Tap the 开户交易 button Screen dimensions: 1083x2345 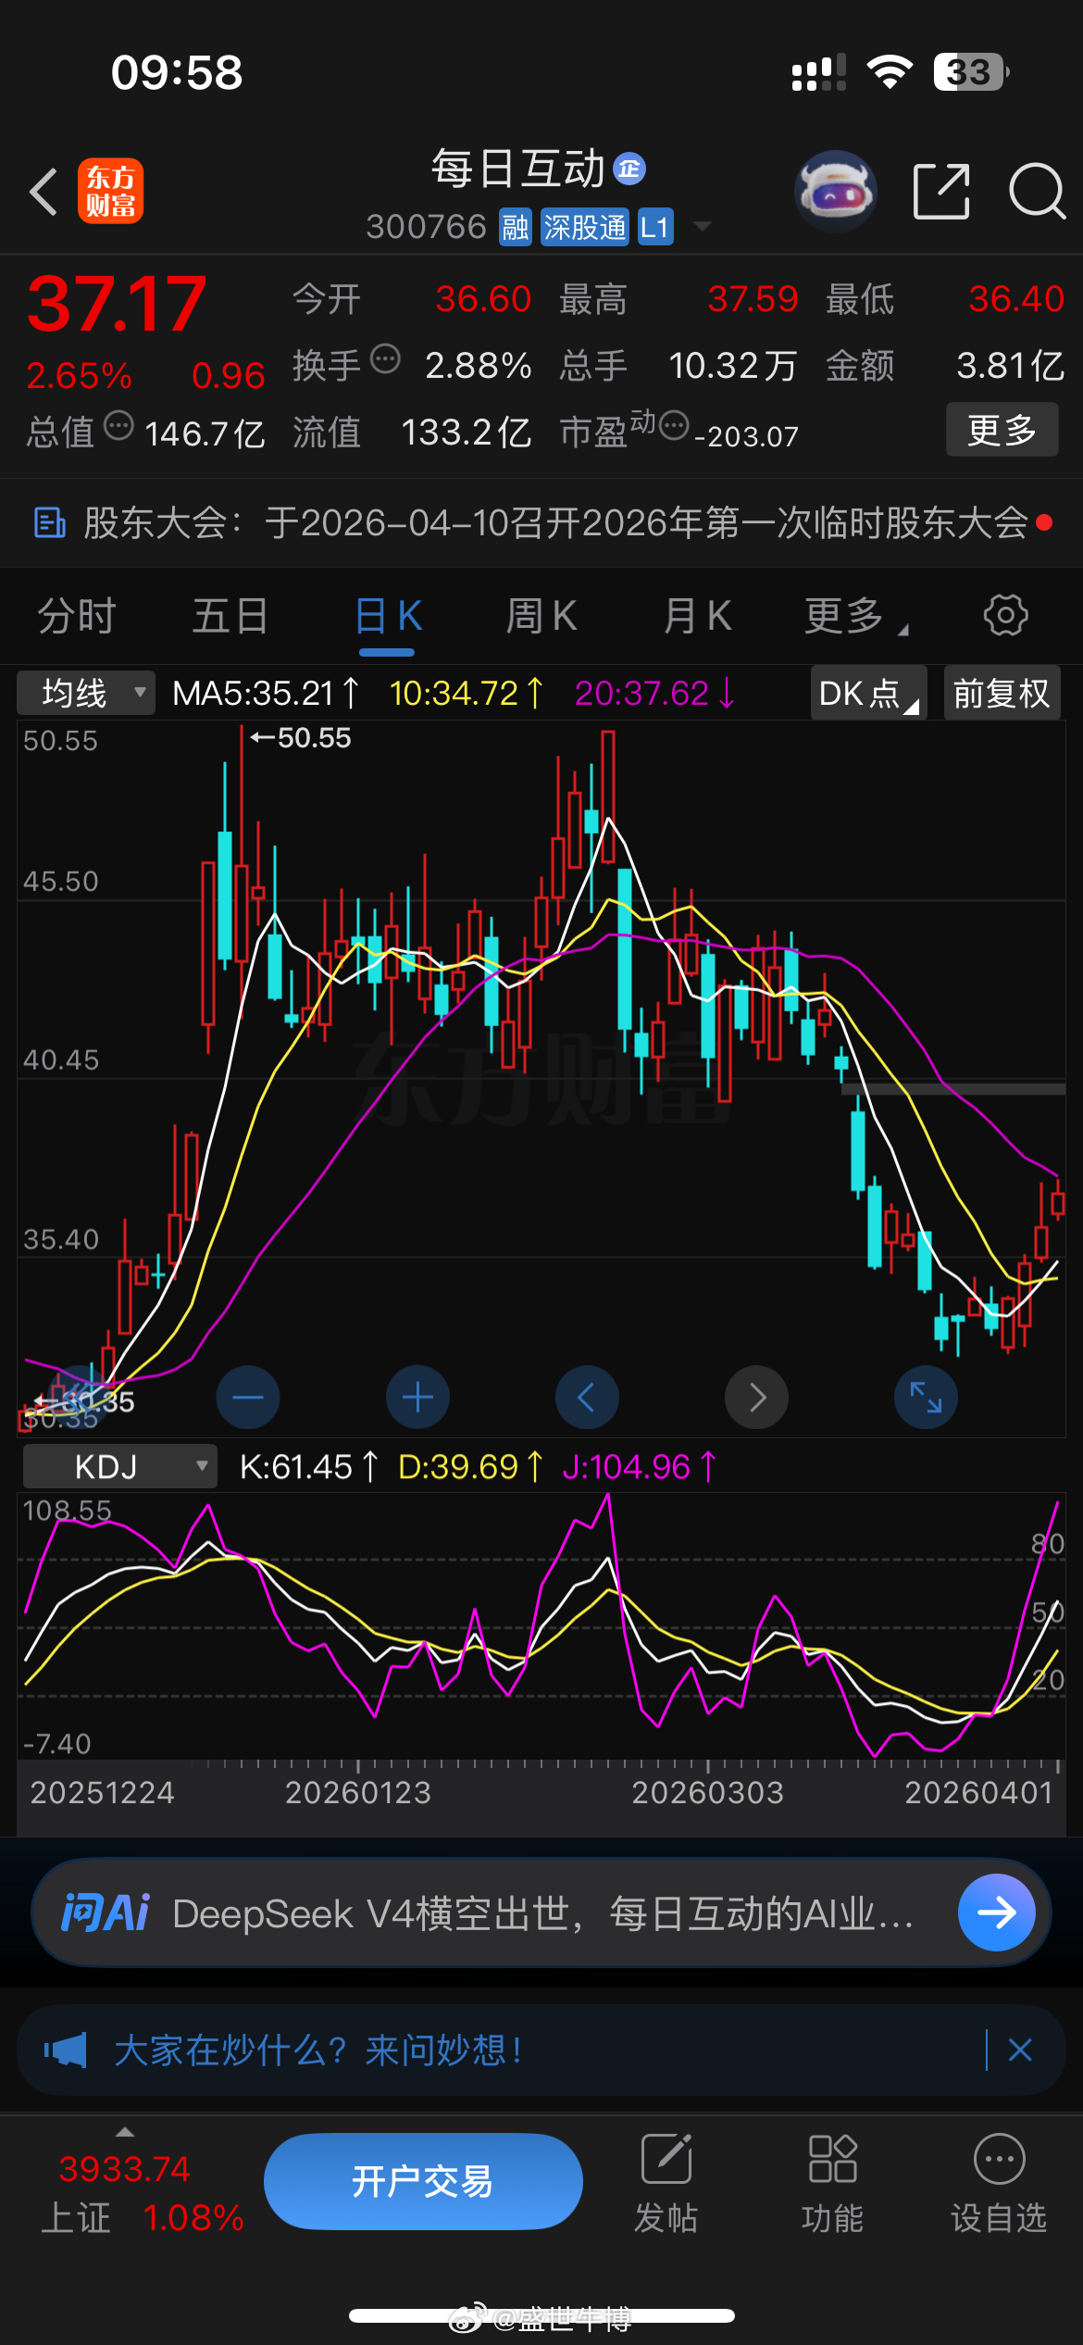pyautogui.click(x=423, y=2181)
